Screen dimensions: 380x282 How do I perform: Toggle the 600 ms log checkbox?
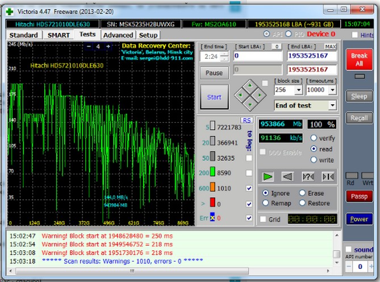(249, 188)
